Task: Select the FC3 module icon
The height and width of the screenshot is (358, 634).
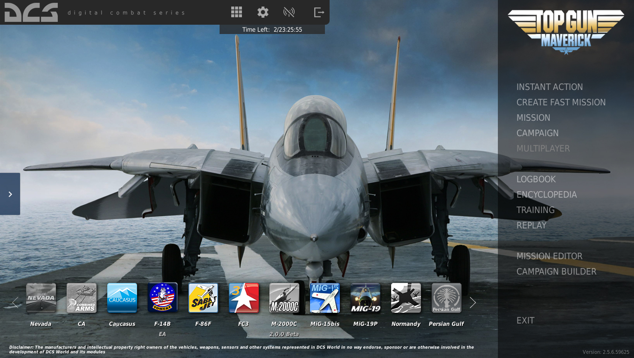Action: (x=244, y=298)
